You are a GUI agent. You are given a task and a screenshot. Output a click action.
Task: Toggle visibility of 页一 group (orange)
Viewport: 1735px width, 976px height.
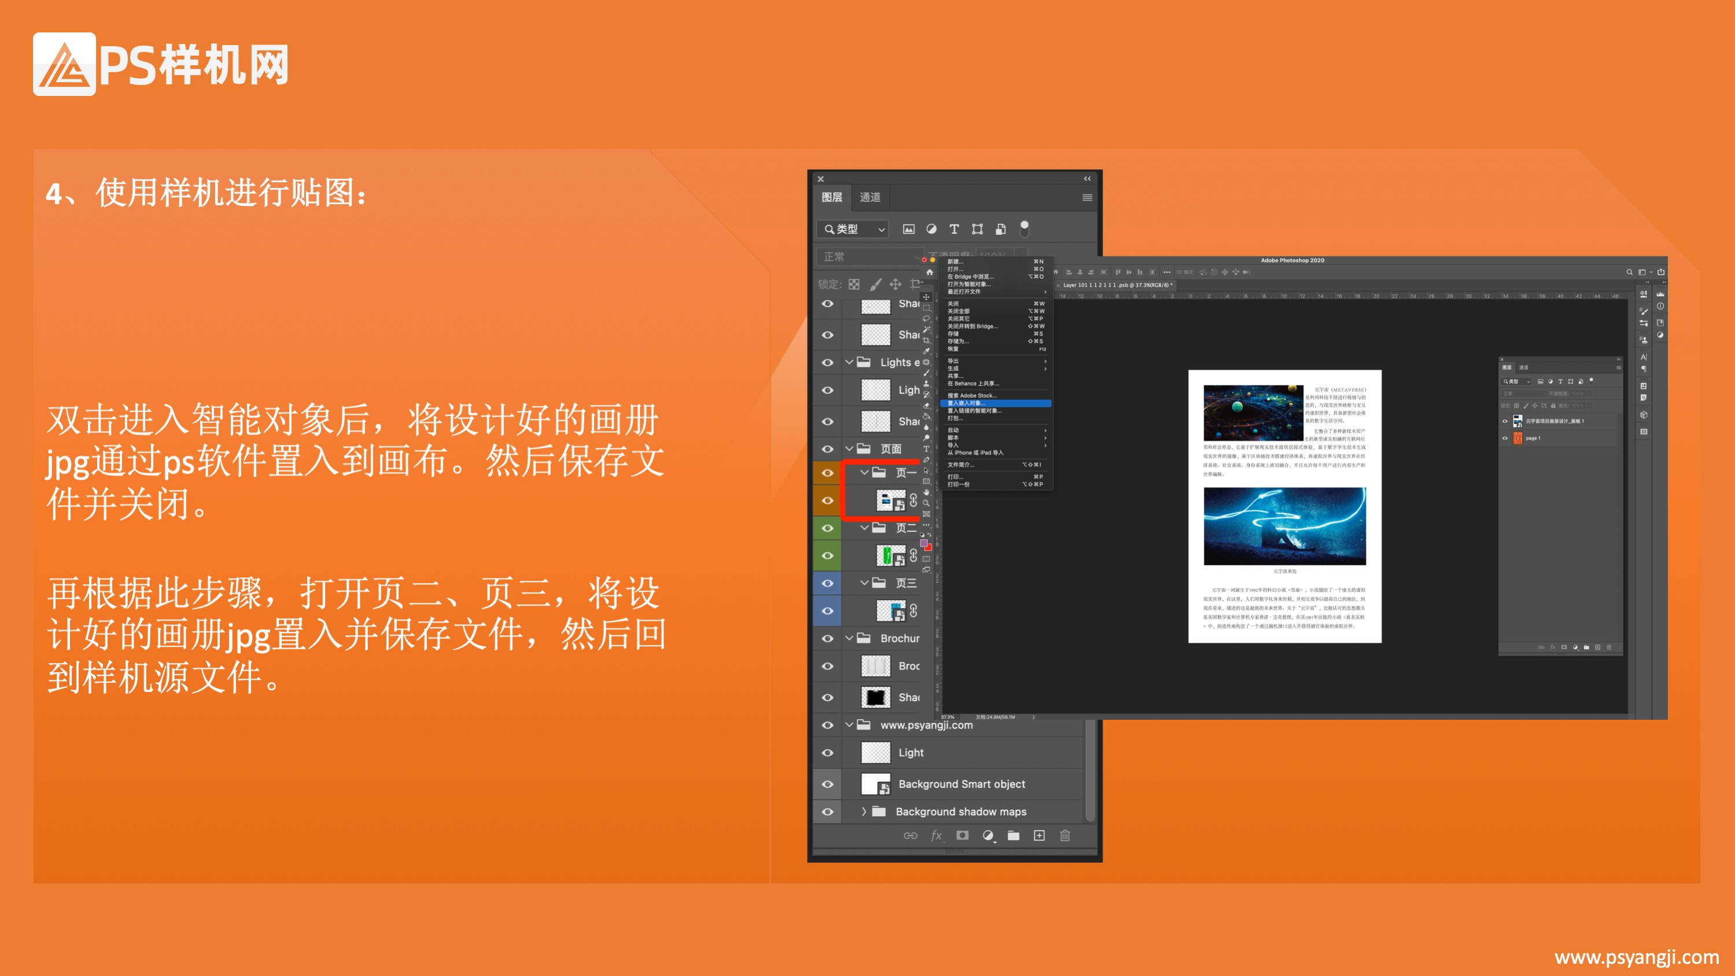(828, 473)
